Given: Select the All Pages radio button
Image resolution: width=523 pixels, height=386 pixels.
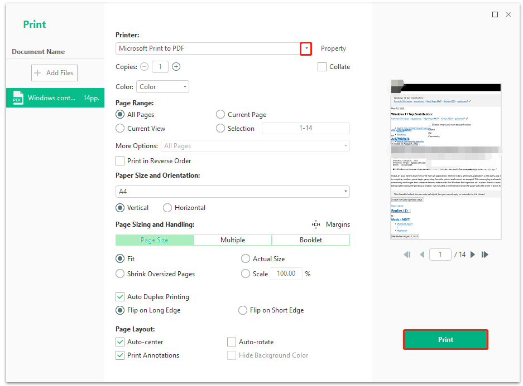Looking at the screenshot, I should [x=120, y=115].
